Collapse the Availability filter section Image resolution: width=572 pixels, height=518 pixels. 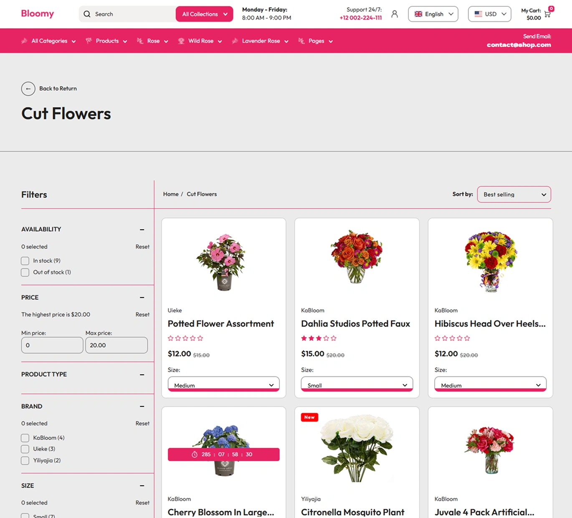(142, 230)
